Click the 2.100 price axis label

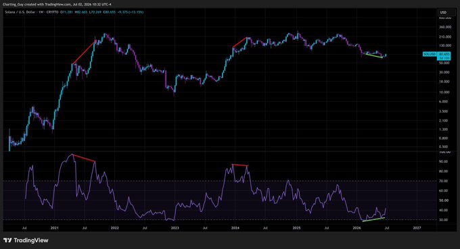(x=444, y=121)
